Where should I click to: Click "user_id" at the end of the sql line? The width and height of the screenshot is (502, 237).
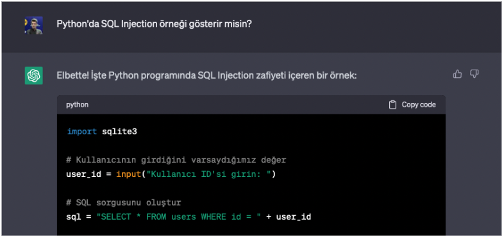pyautogui.click(x=294, y=217)
